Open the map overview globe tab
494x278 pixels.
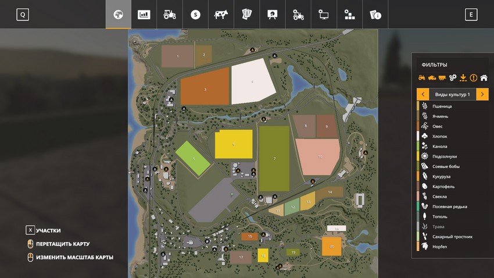[119, 15]
